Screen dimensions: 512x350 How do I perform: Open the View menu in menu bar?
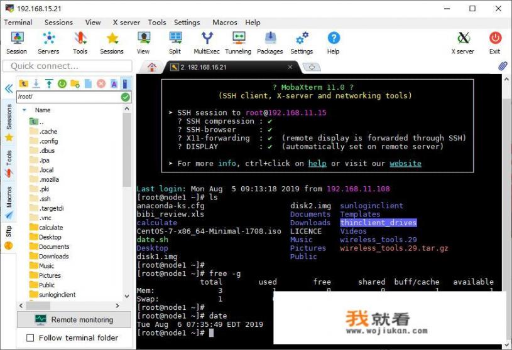tap(93, 23)
